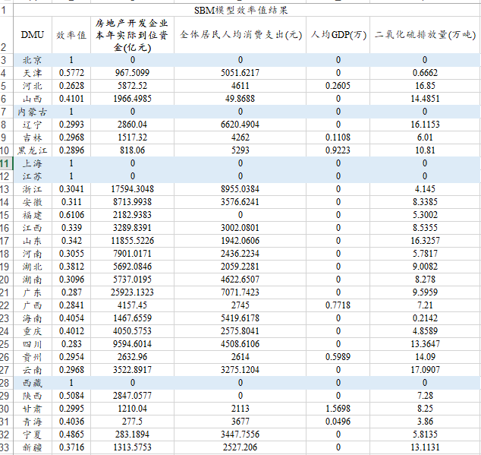Select the 全体居民人均消费支出(元) header cell
Image resolution: width=481 pixels, height=455 pixels.
[x=241, y=35]
